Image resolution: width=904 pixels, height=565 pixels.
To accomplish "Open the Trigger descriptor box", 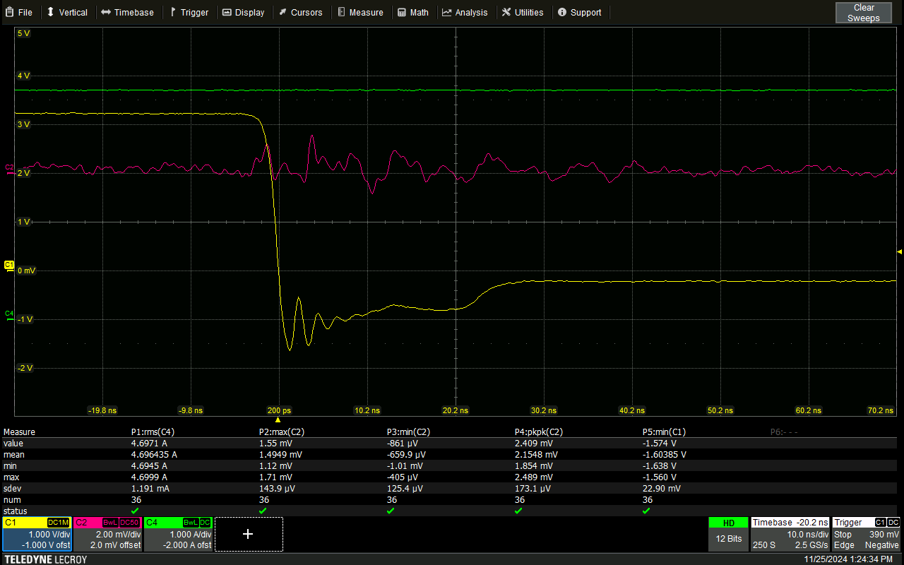I will [867, 534].
